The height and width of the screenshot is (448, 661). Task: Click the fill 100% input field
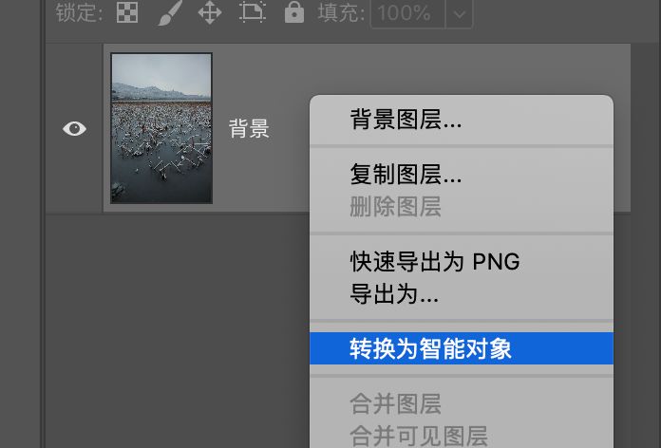(x=407, y=13)
